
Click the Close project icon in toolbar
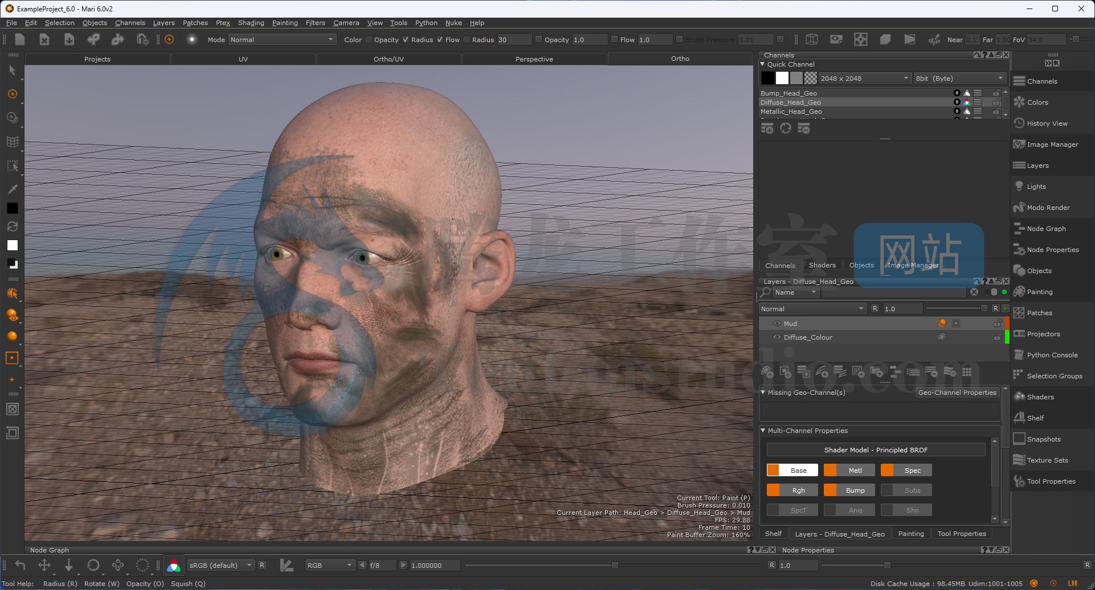pyautogui.click(x=44, y=39)
